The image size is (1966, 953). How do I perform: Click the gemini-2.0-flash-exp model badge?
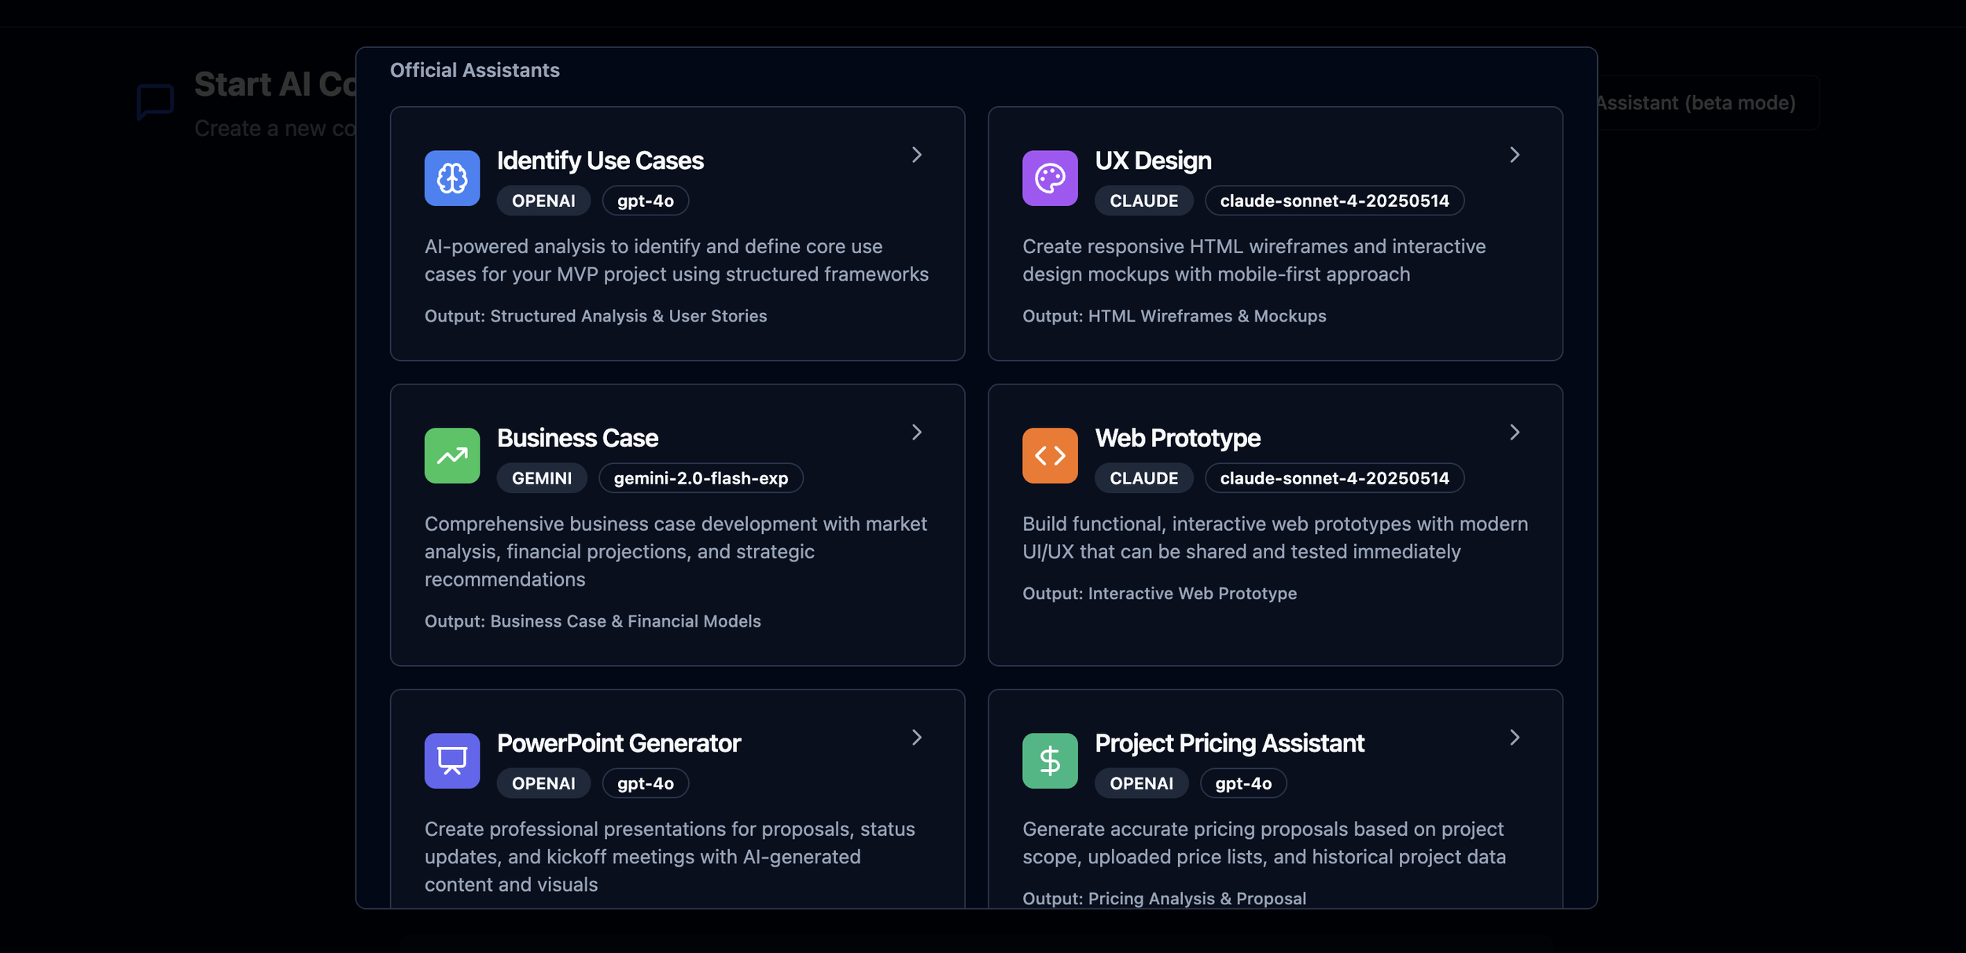700,478
